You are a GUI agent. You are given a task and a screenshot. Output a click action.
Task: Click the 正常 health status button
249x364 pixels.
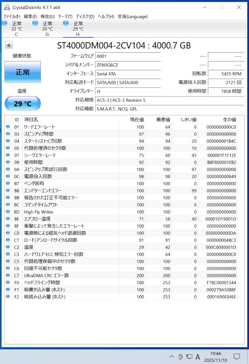23,72
